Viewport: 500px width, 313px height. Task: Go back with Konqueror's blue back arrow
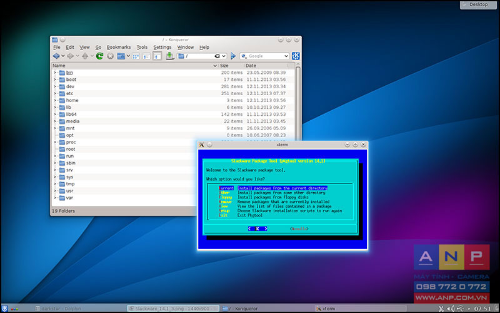pos(56,56)
